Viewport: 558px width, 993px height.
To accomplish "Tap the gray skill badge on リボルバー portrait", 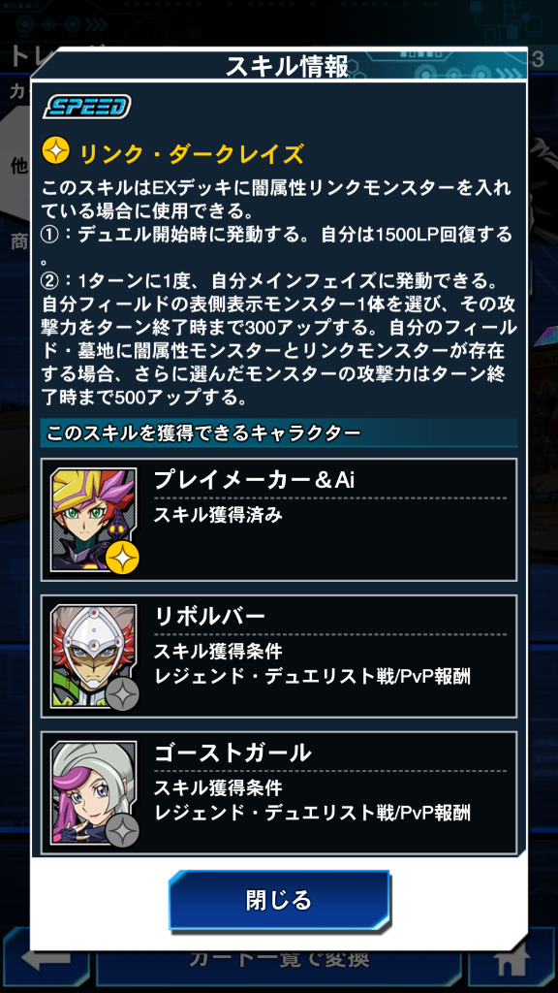I will [122, 694].
